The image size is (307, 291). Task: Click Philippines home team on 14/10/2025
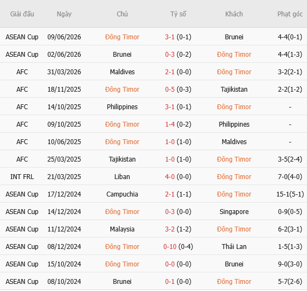[122, 107]
